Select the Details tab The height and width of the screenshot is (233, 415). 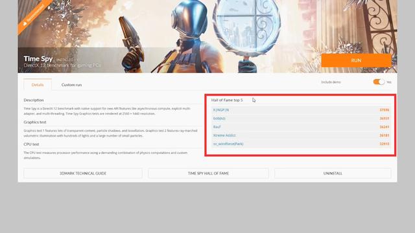click(x=38, y=85)
